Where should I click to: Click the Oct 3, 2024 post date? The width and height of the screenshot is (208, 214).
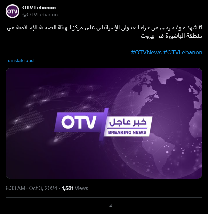pos(43,188)
